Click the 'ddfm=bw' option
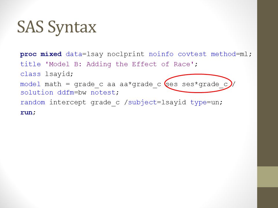This screenshot has height=208, width=278. (x=72, y=92)
